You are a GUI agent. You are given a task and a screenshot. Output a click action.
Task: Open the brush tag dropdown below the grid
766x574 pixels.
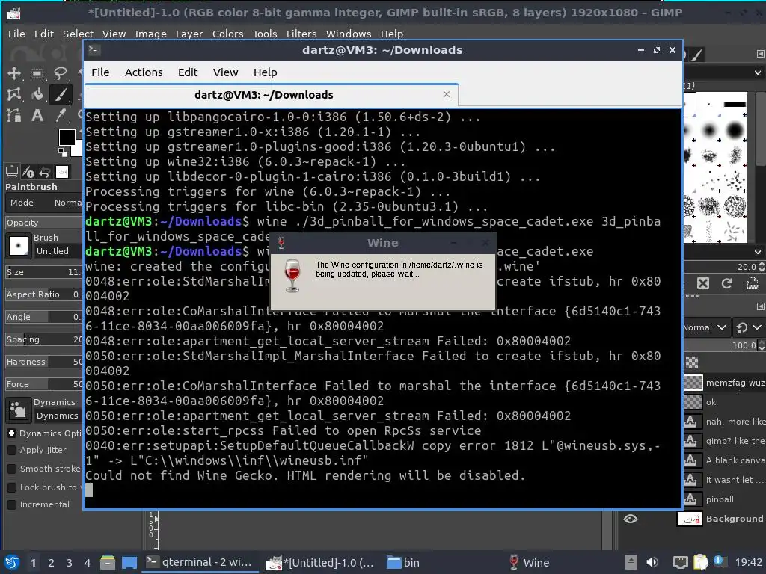(x=758, y=252)
